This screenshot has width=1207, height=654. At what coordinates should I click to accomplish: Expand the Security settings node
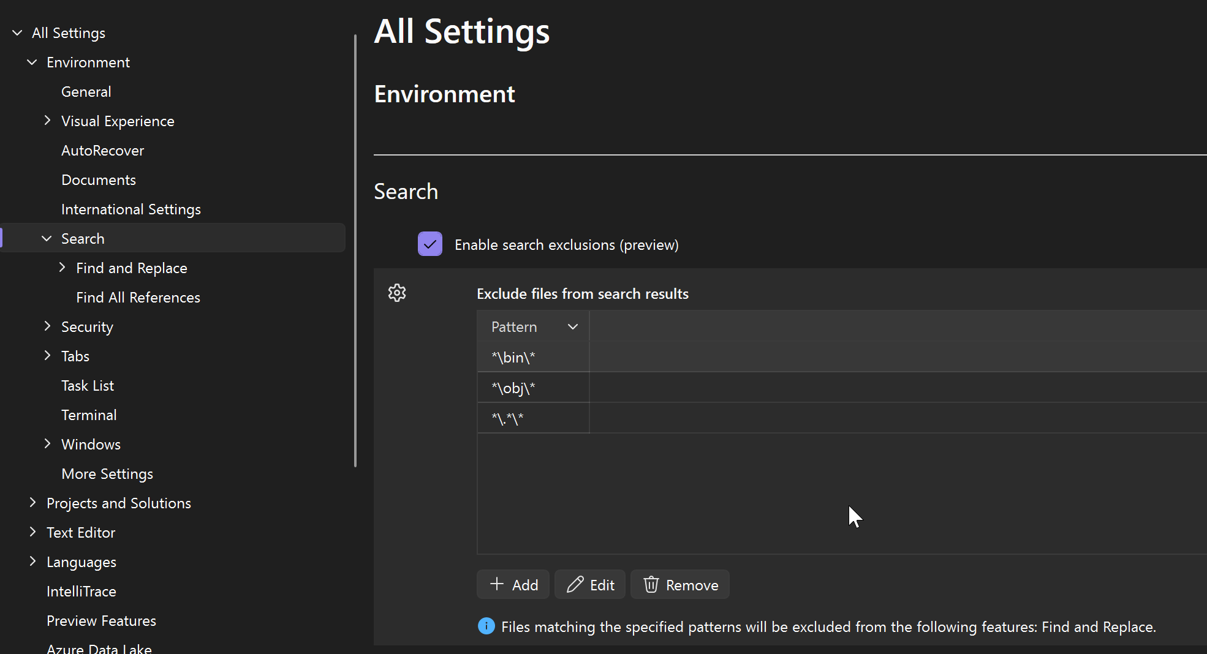click(x=47, y=326)
